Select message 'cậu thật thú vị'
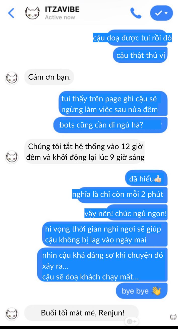The height and width of the screenshot is (329, 178). [140, 55]
